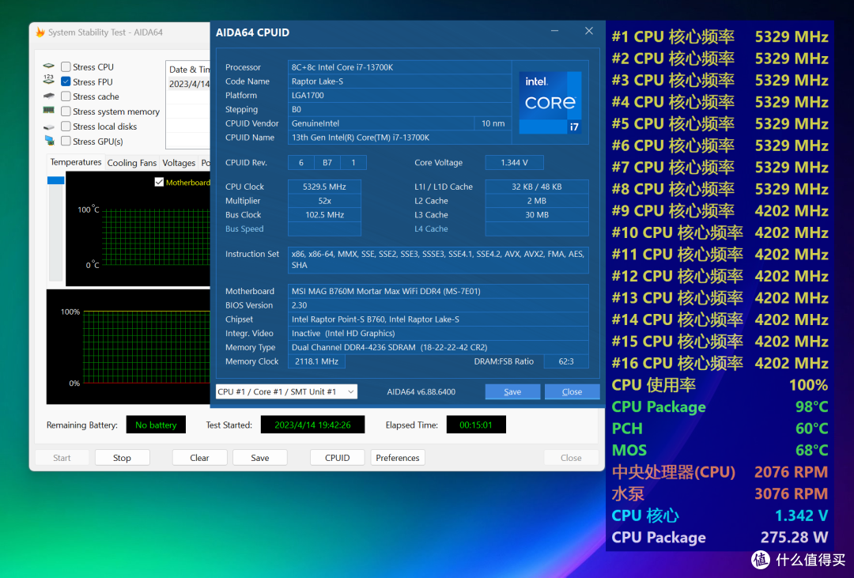Click the CPU Package 275.28 W reading
Viewport: 854px width, 578px height.
pyautogui.click(x=720, y=538)
